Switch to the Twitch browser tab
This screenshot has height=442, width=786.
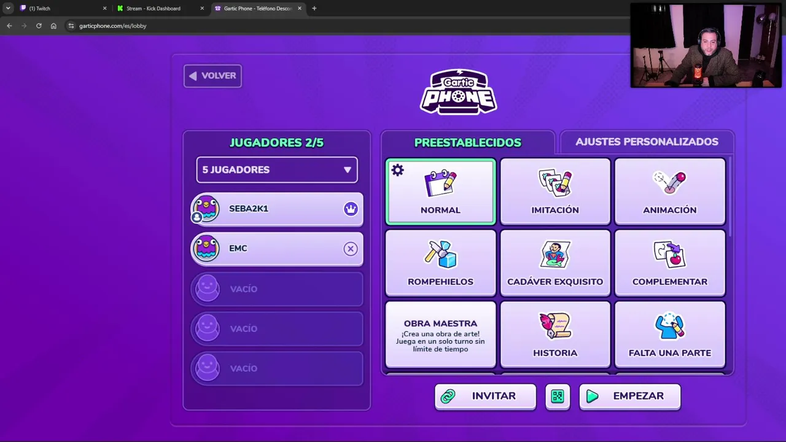click(61, 9)
